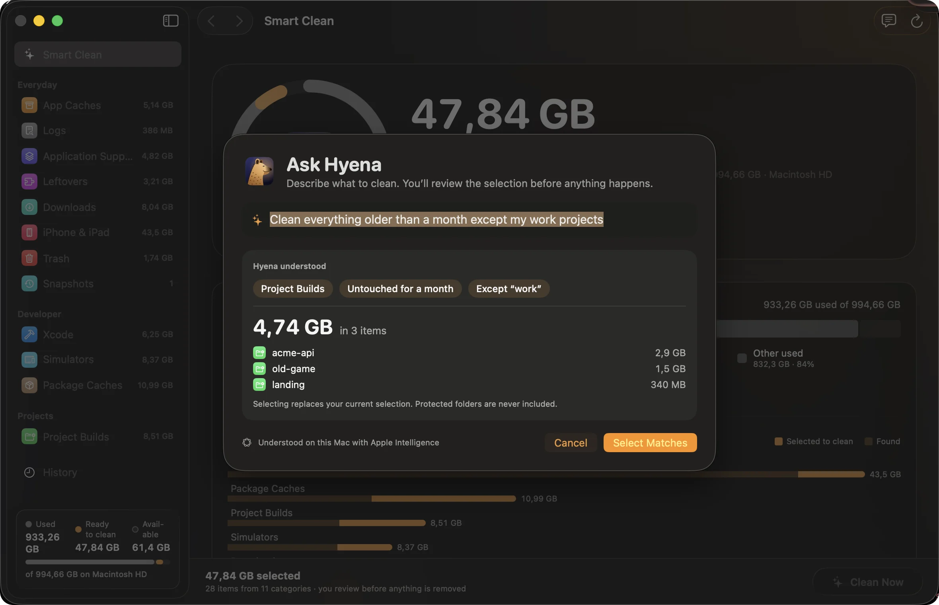The image size is (939, 605).
Task: Click the "47,84 GB selected" status text
Action: point(253,576)
